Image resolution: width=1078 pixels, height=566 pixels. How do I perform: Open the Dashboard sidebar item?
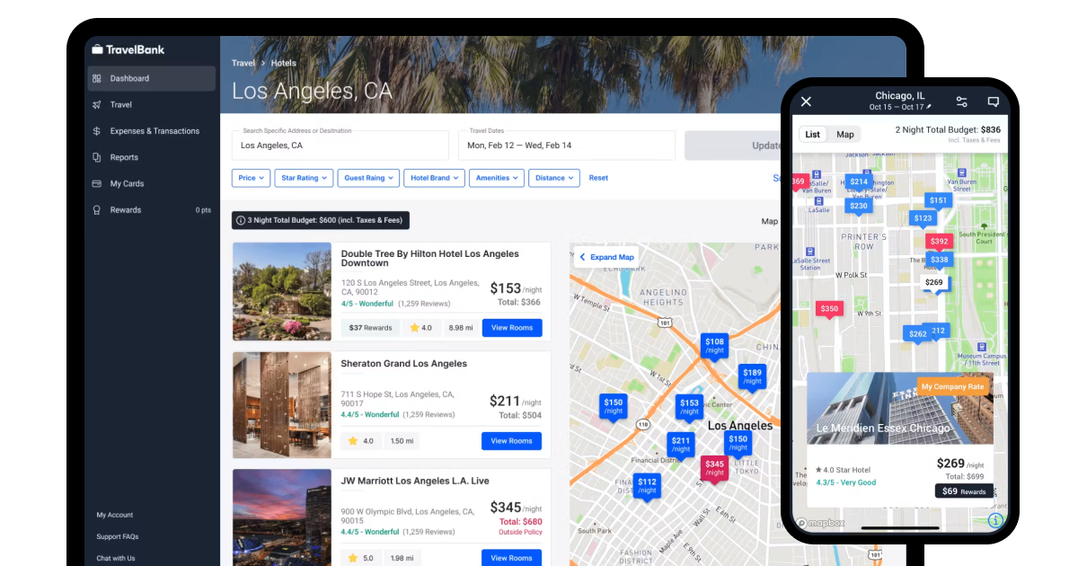[x=151, y=78]
